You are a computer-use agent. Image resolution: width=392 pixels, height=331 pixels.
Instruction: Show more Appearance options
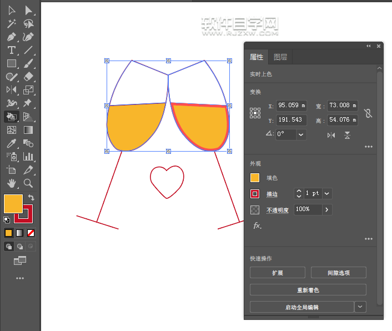[369, 239]
